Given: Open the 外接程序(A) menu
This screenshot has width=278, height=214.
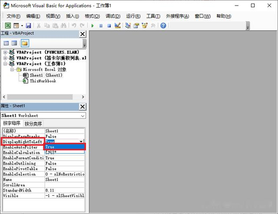Looking at the screenshot, I should (178, 16).
